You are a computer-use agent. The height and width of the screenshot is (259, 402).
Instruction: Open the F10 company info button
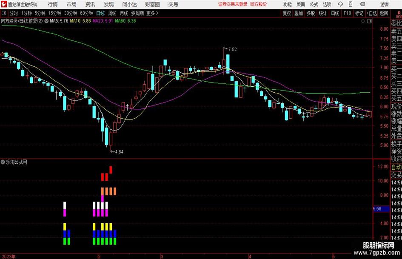click(x=348, y=13)
